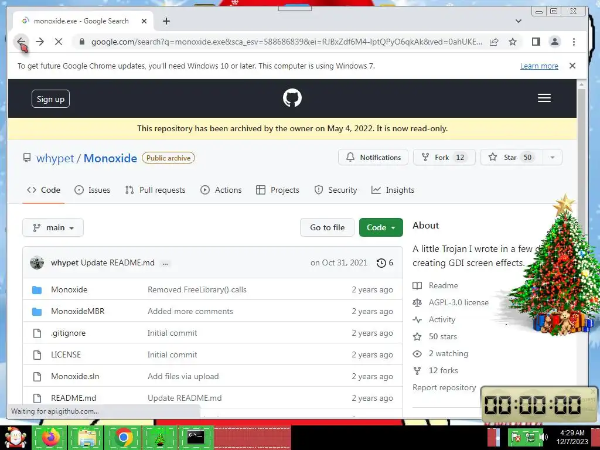Click the Notifications bell button
600x450 pixels.
(x=373, y=157)
